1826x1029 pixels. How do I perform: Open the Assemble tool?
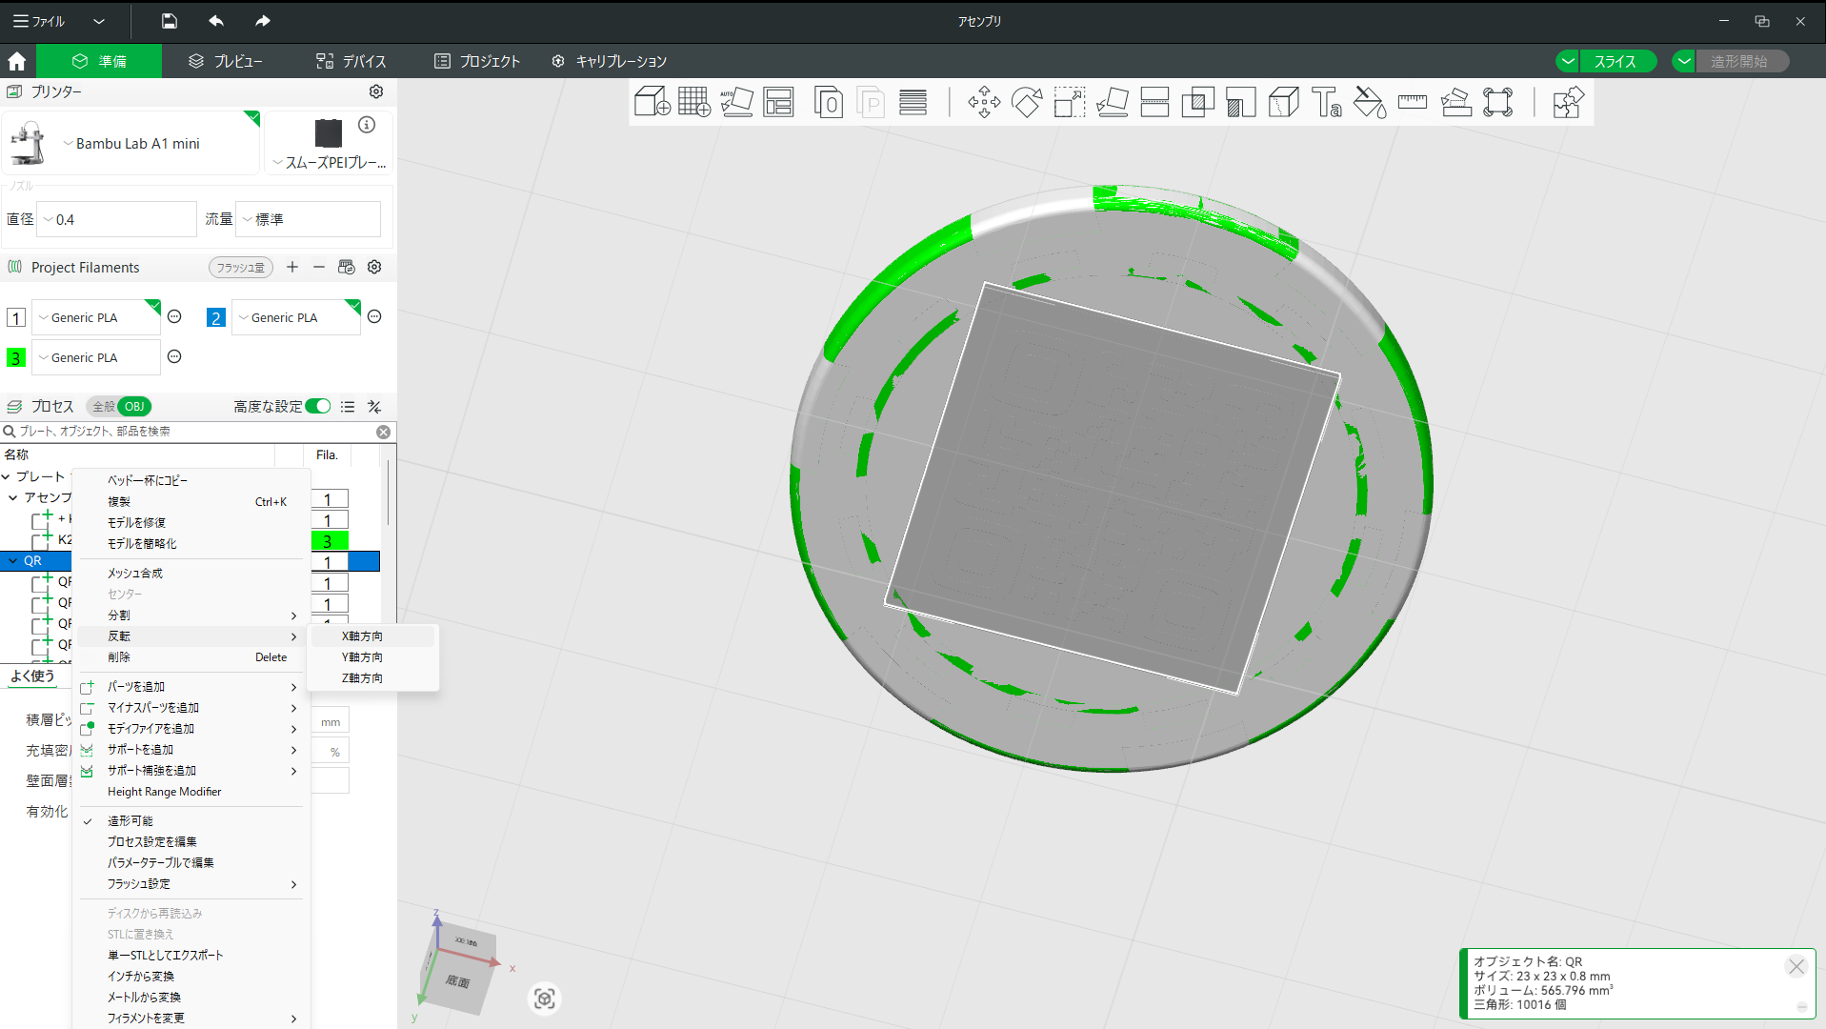(1455, 102)
